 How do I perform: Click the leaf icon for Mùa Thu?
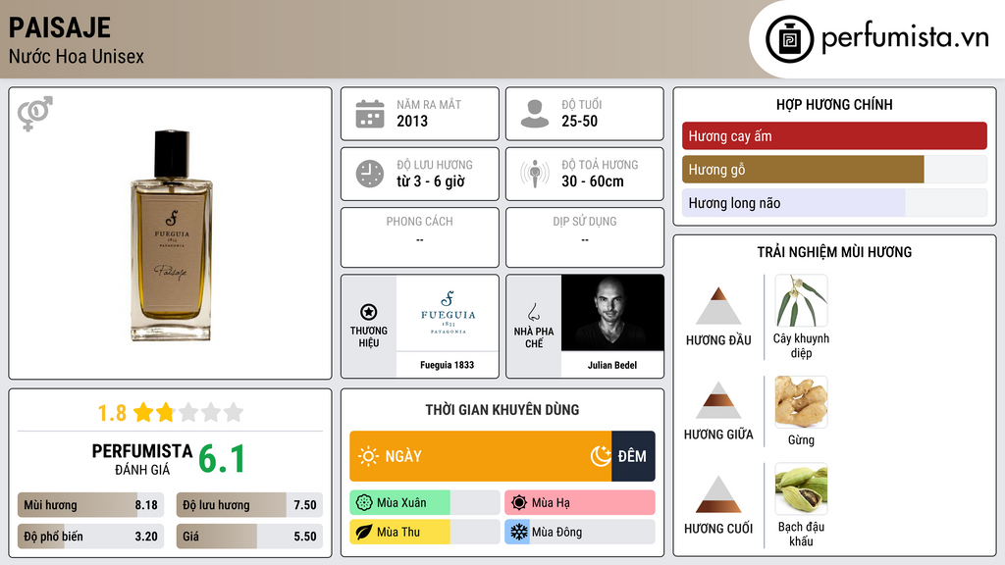coord(364,532)
